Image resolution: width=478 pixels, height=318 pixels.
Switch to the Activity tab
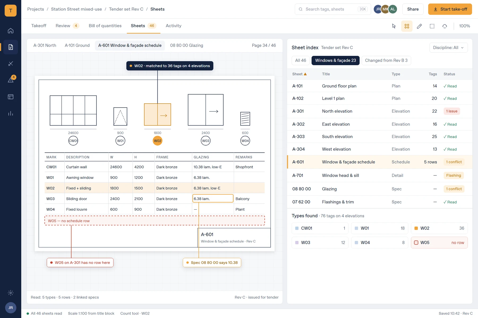pos(173,26)
